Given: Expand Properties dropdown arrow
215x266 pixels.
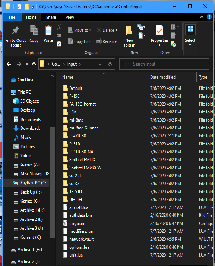Looking at the screenshot, I should click(x=159, y=45).
